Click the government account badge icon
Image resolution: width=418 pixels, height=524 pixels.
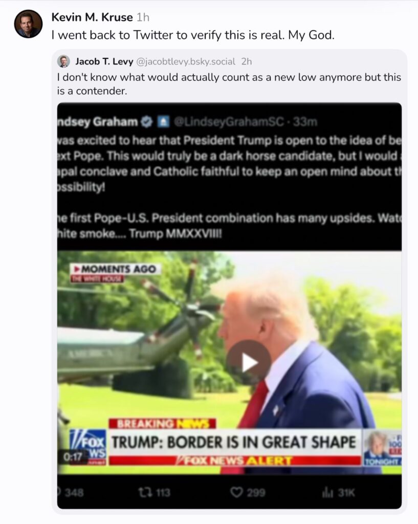click(x=163, y=122)
